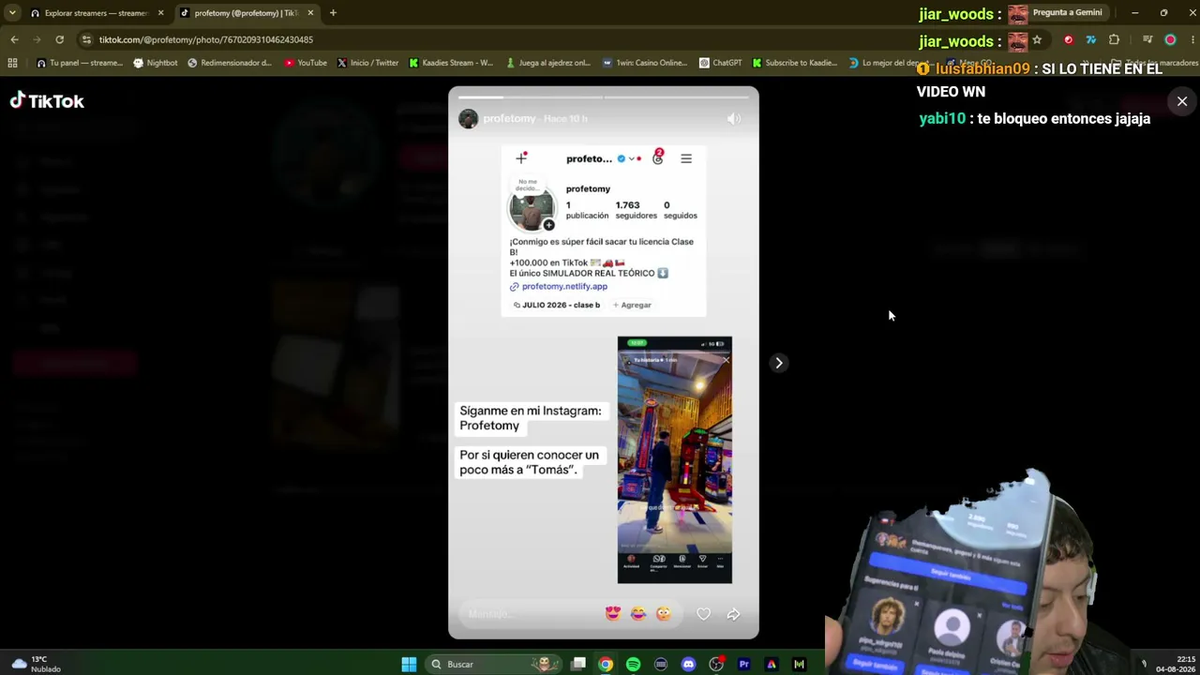Open Google Chrome from the taskbar

[x=606, y=665]
